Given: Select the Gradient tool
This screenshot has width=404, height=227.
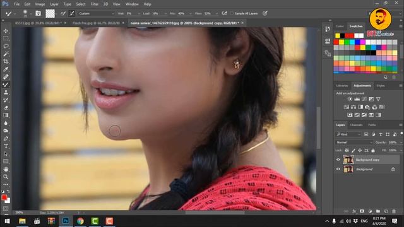Looking at the screenshot, I should (x=6, y=115).
